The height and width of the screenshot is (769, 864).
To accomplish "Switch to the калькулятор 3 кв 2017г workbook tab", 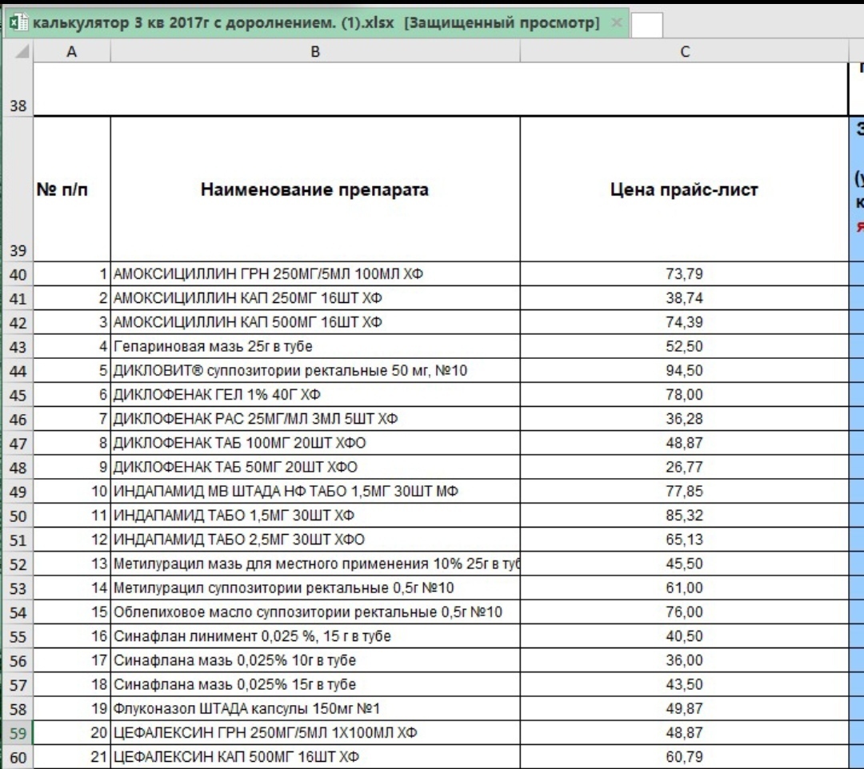I will click(x=316, y=23).
